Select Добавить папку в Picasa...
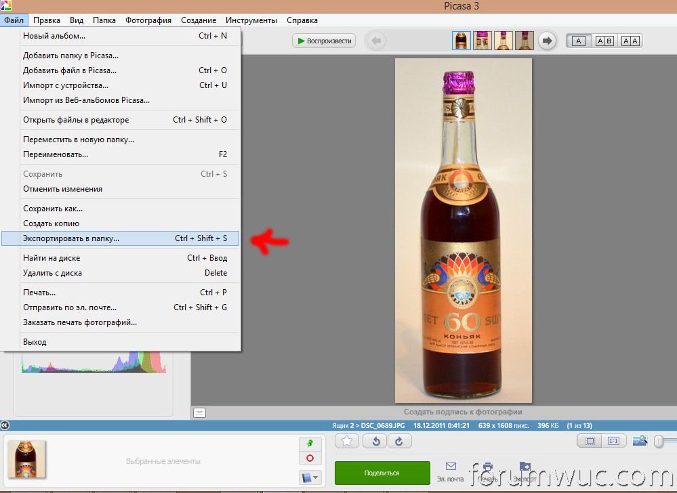Screen dimensions: 677x493 coord(121,56)
